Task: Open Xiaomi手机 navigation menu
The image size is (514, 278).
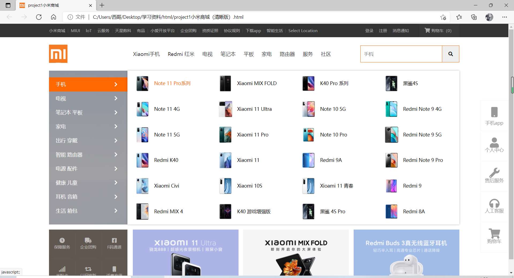Action: pos(146,54)
